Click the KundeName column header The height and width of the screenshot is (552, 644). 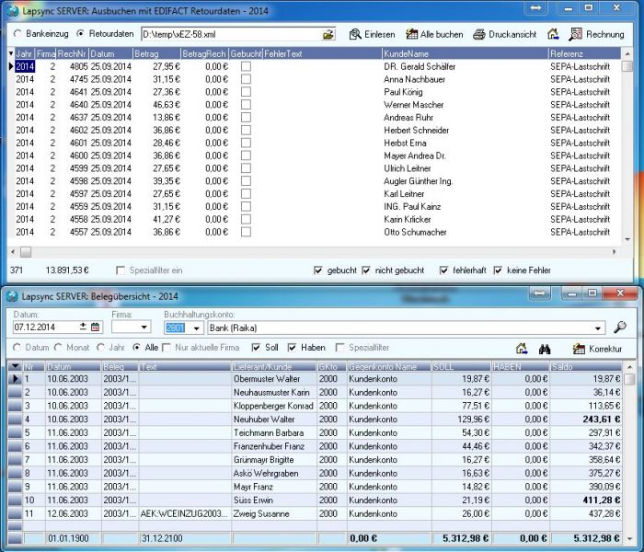(x=464, y=54)
